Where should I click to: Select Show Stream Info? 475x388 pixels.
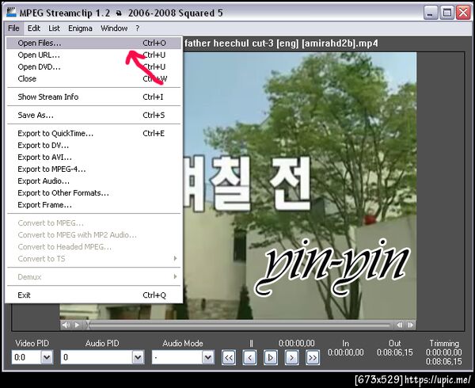point(93,97)
